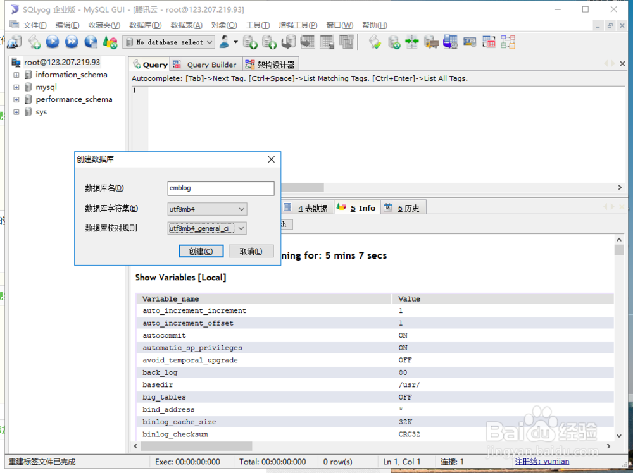
Task: Open the 窗口(W) menu
Action: click(x=339, y=25)
